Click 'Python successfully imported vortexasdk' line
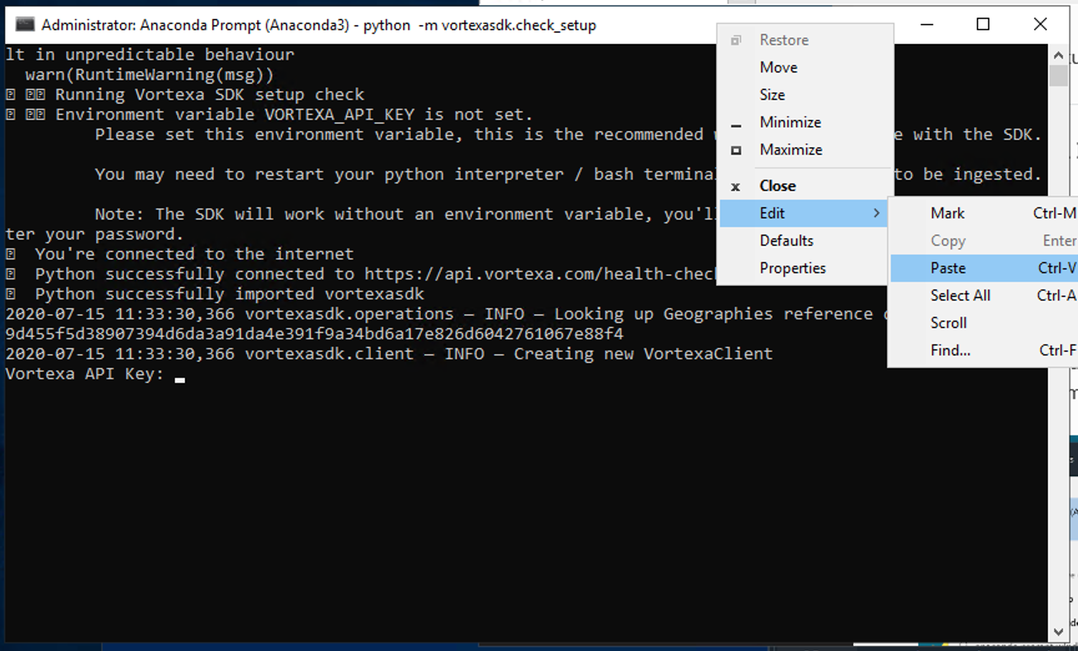Image resolution: width=1078 pixels, height=651 pixels. [x=229, y=294]
